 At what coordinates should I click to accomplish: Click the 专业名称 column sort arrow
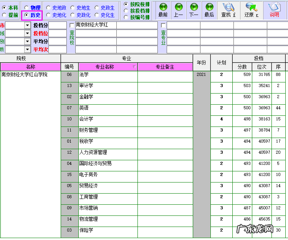coord(134,67)
